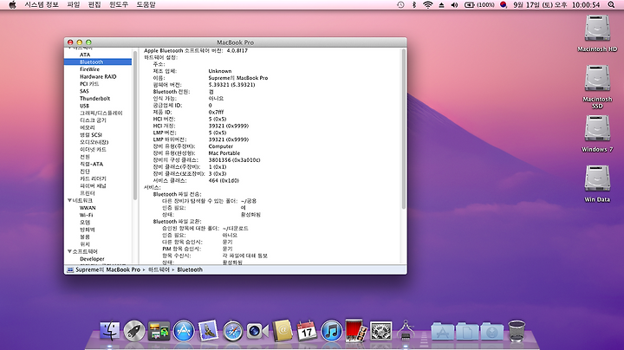Open the Documents folder stack in Dock

click(x=467, y=331)
